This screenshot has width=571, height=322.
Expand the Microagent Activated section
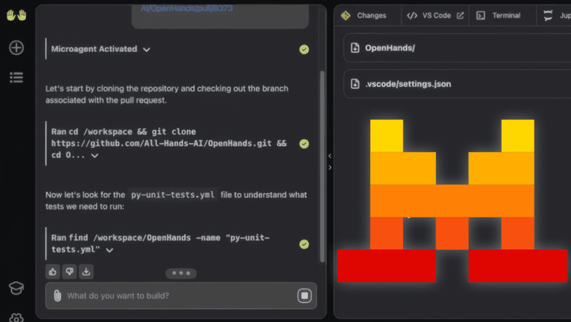[147, 49]
